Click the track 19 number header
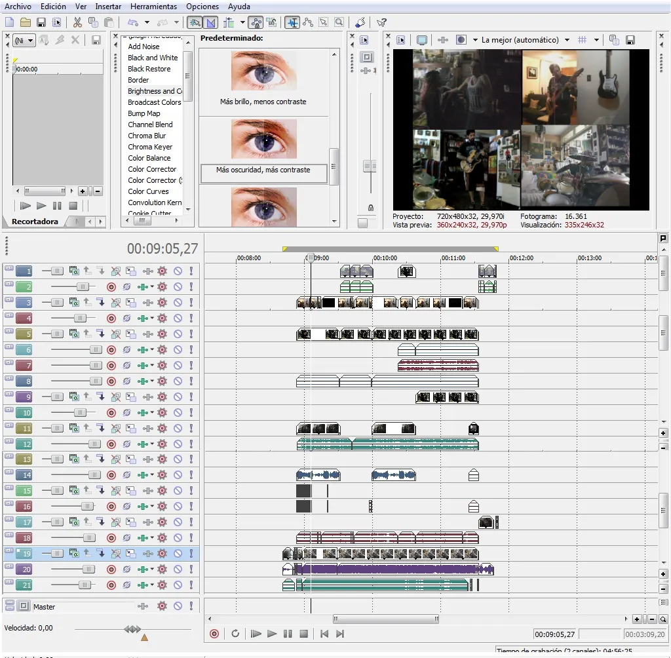This screenshot has width=671, height=658. [24, 554]
